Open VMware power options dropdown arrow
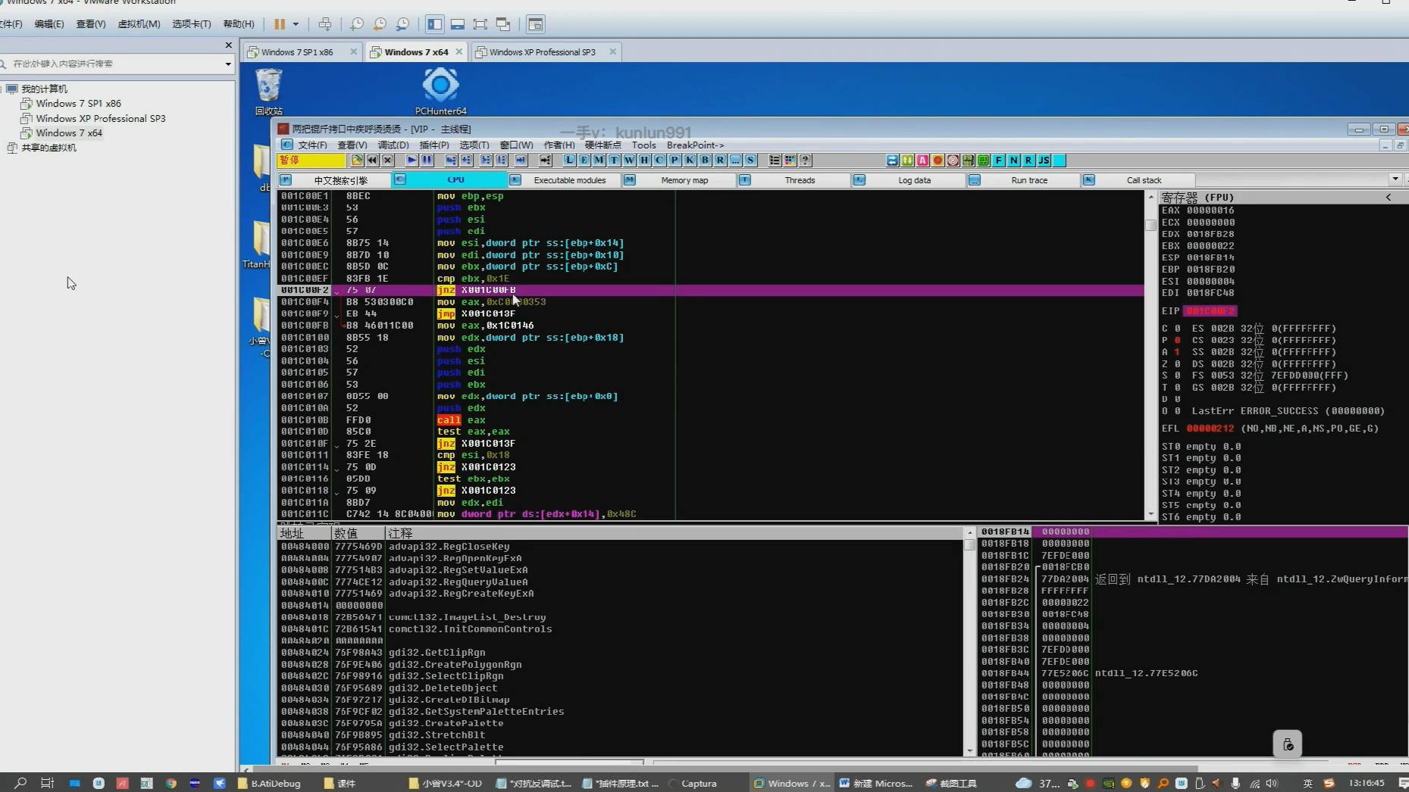The height and width of the screenshot is (792, 1409). pyautogui.click(x=296, y=24)
